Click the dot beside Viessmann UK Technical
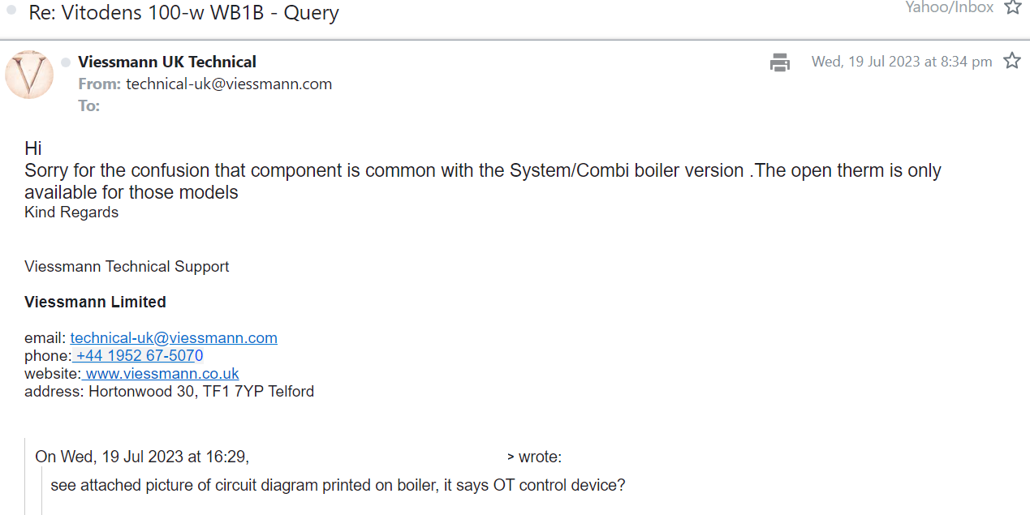Image resolution: width=1030 pixels, height=515 pixels. (66, 62)
